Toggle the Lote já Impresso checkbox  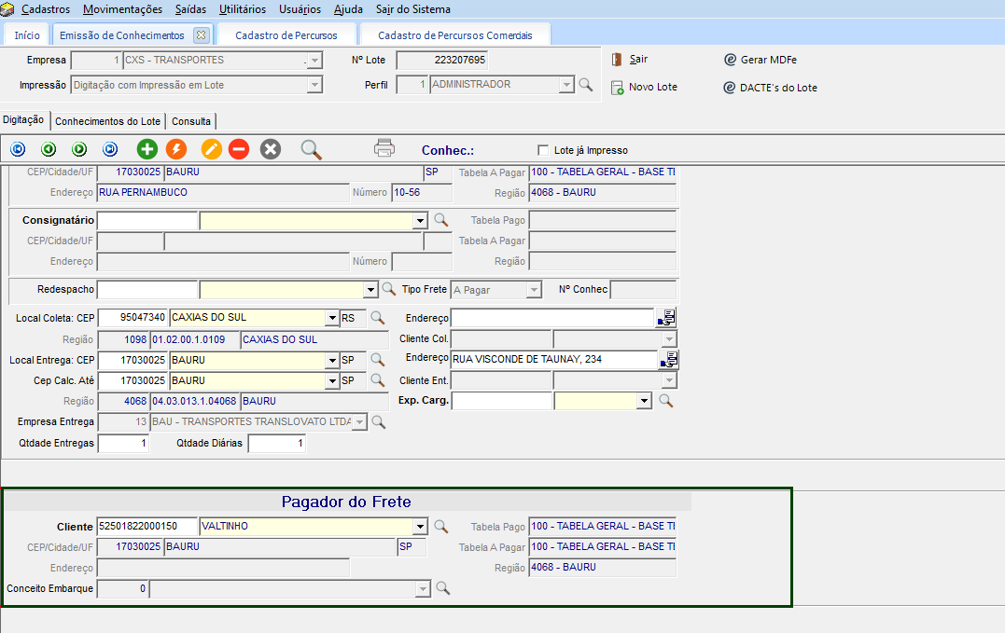click(x=543, y=150)
